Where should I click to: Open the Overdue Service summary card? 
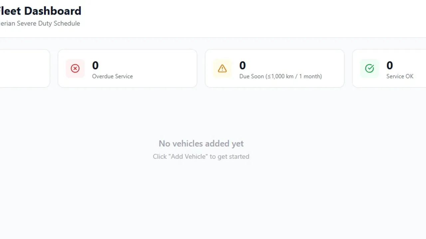tap(127, 68)
